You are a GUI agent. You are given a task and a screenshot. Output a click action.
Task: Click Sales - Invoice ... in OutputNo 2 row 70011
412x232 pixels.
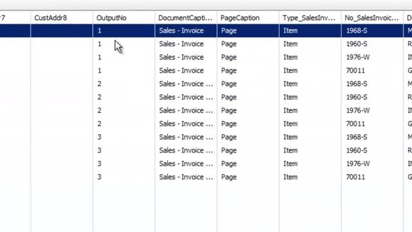click(186, 124)
